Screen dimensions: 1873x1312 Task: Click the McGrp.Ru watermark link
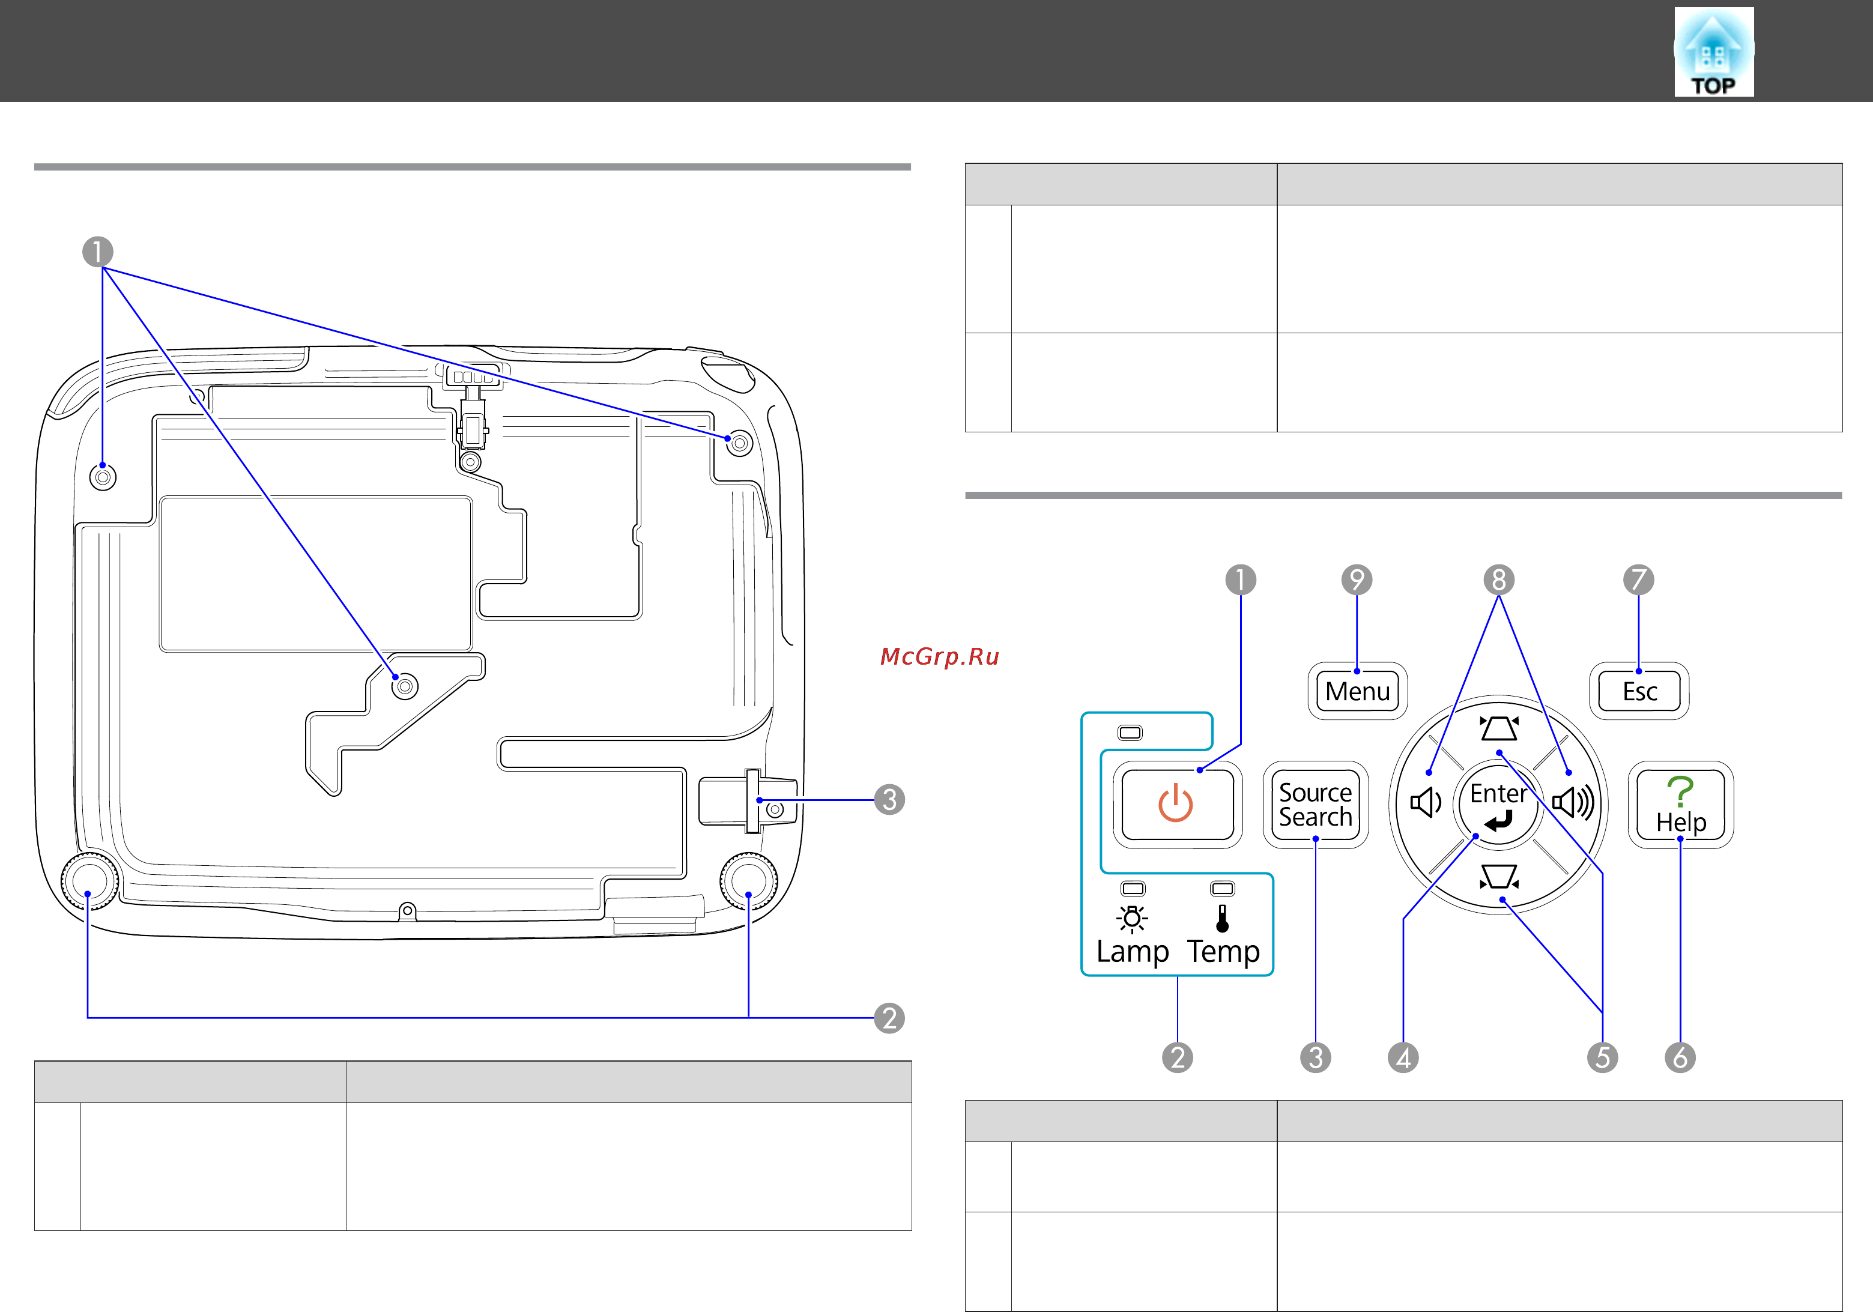(x=940, y=656)
